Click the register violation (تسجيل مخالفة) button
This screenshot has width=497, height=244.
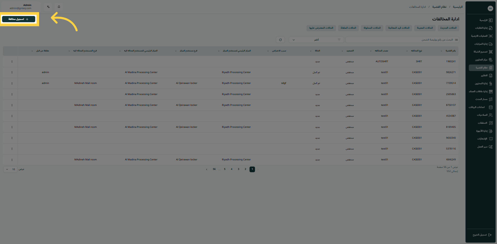point(18,19)
